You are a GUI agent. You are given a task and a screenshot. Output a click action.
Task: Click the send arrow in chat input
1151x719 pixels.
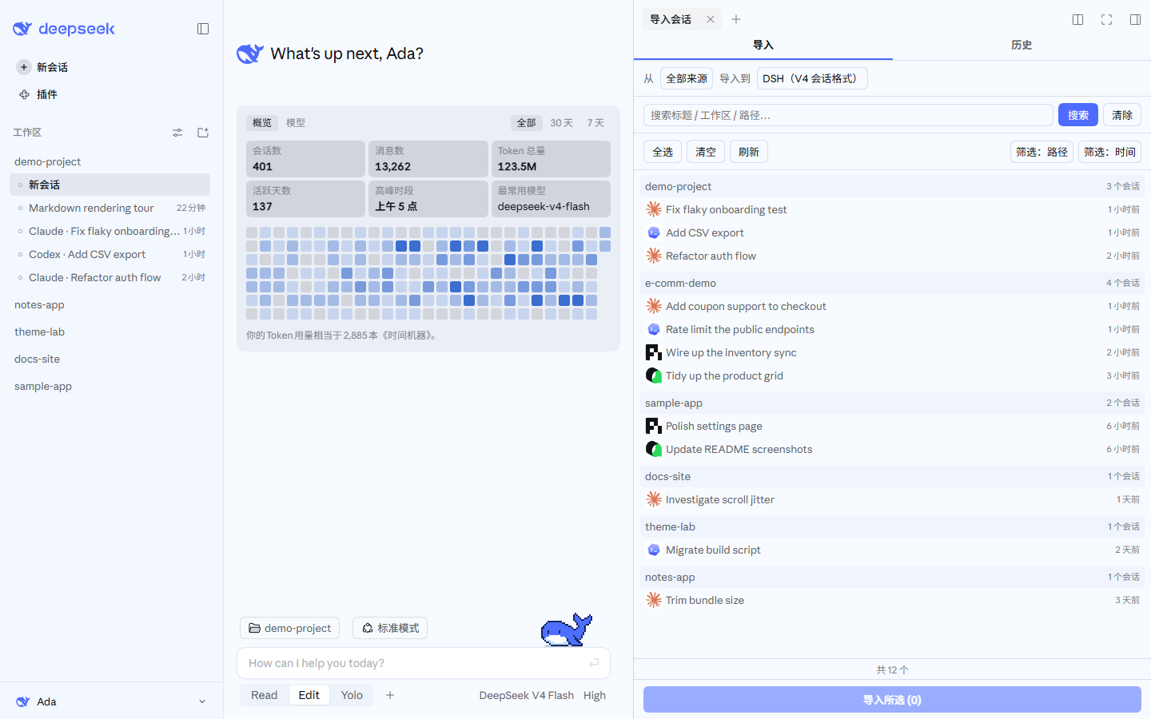pyautogui.click(x=594, y=663)
